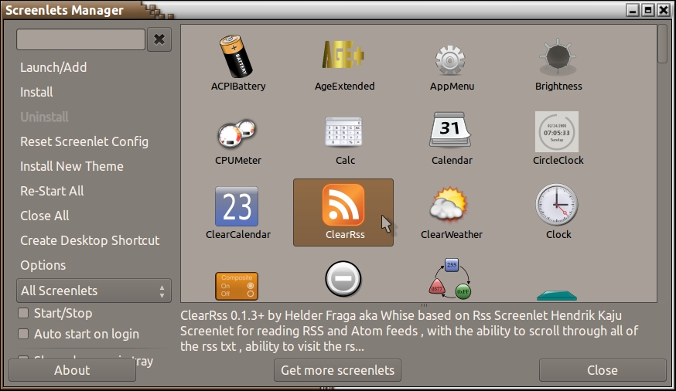
Task: Click the search input field
Action: (x=80, y=39)
